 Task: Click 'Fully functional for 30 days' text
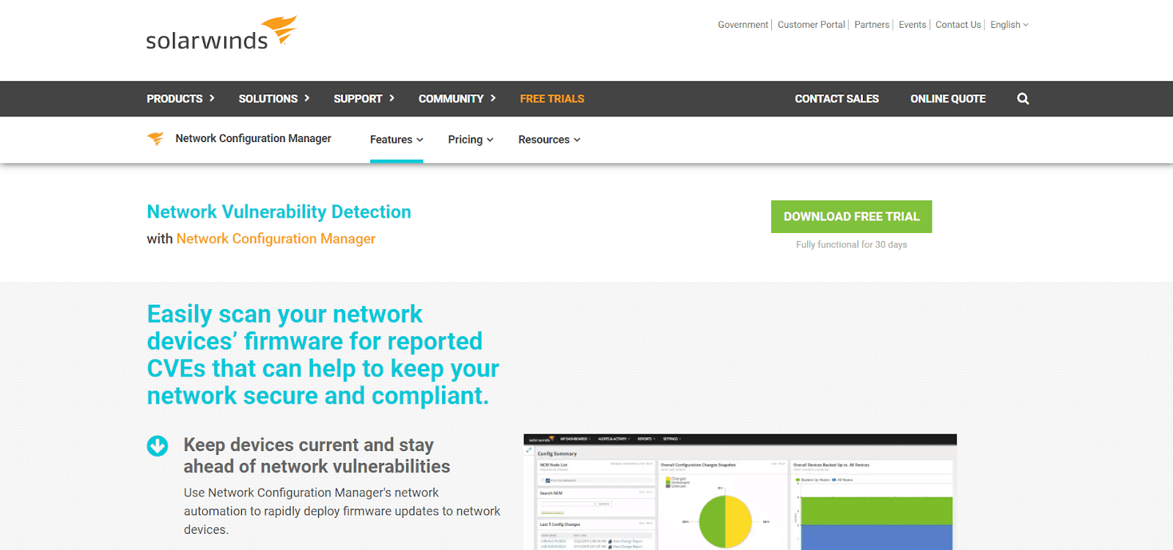851,245
